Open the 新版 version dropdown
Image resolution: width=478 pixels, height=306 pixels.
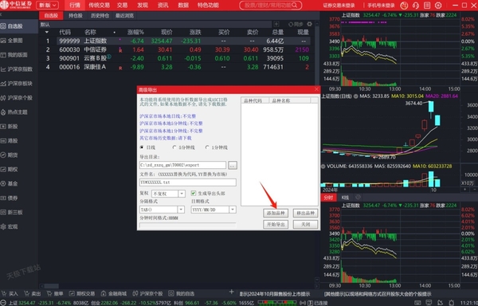(48, 6)
